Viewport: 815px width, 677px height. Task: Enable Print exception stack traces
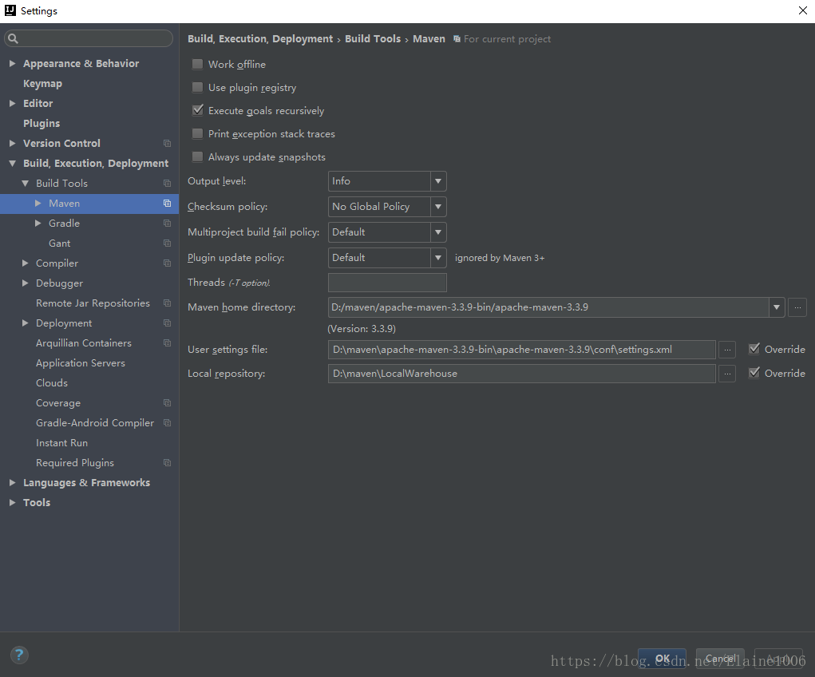coord(197,133)
